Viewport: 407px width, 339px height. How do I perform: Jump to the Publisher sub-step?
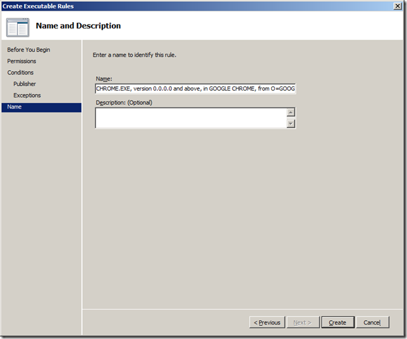pyautogui.click(x=25, y=84)
